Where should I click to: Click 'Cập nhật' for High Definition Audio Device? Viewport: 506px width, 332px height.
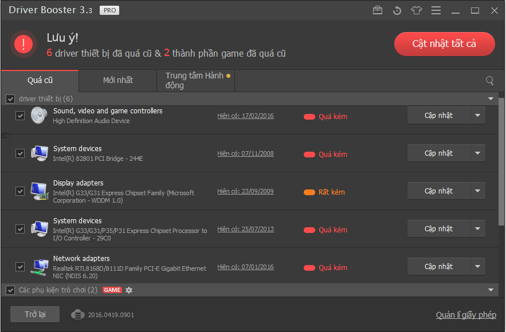click(438, 116)
